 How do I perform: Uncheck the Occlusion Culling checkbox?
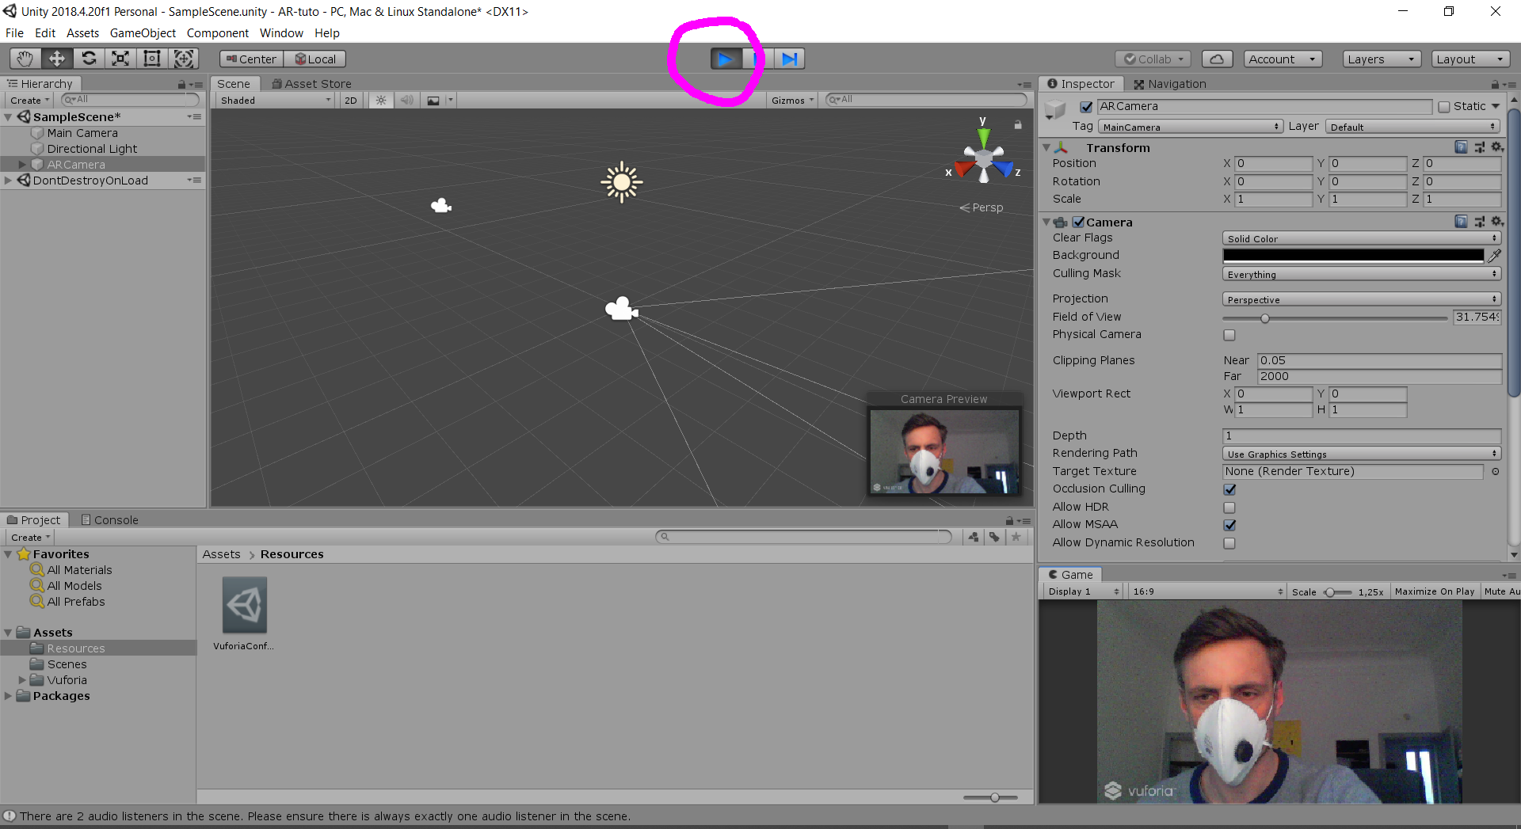1229,489
